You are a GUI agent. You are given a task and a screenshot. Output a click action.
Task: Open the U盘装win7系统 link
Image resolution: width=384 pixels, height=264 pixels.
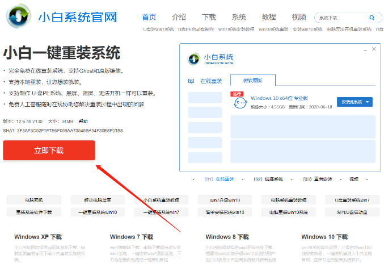(x=158, y=30)
